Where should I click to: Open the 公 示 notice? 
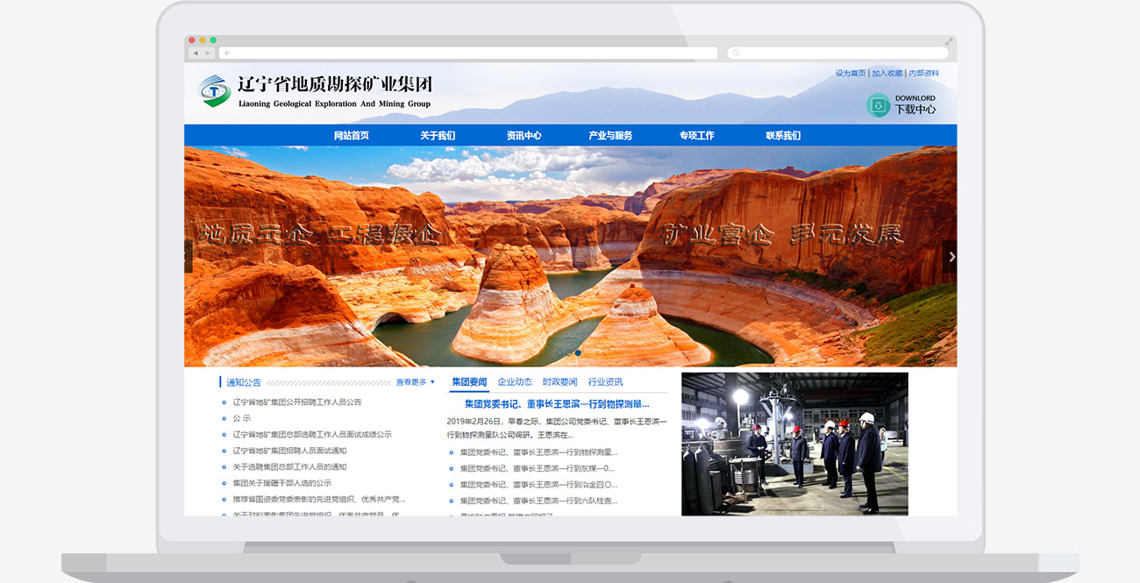[242, 418]
